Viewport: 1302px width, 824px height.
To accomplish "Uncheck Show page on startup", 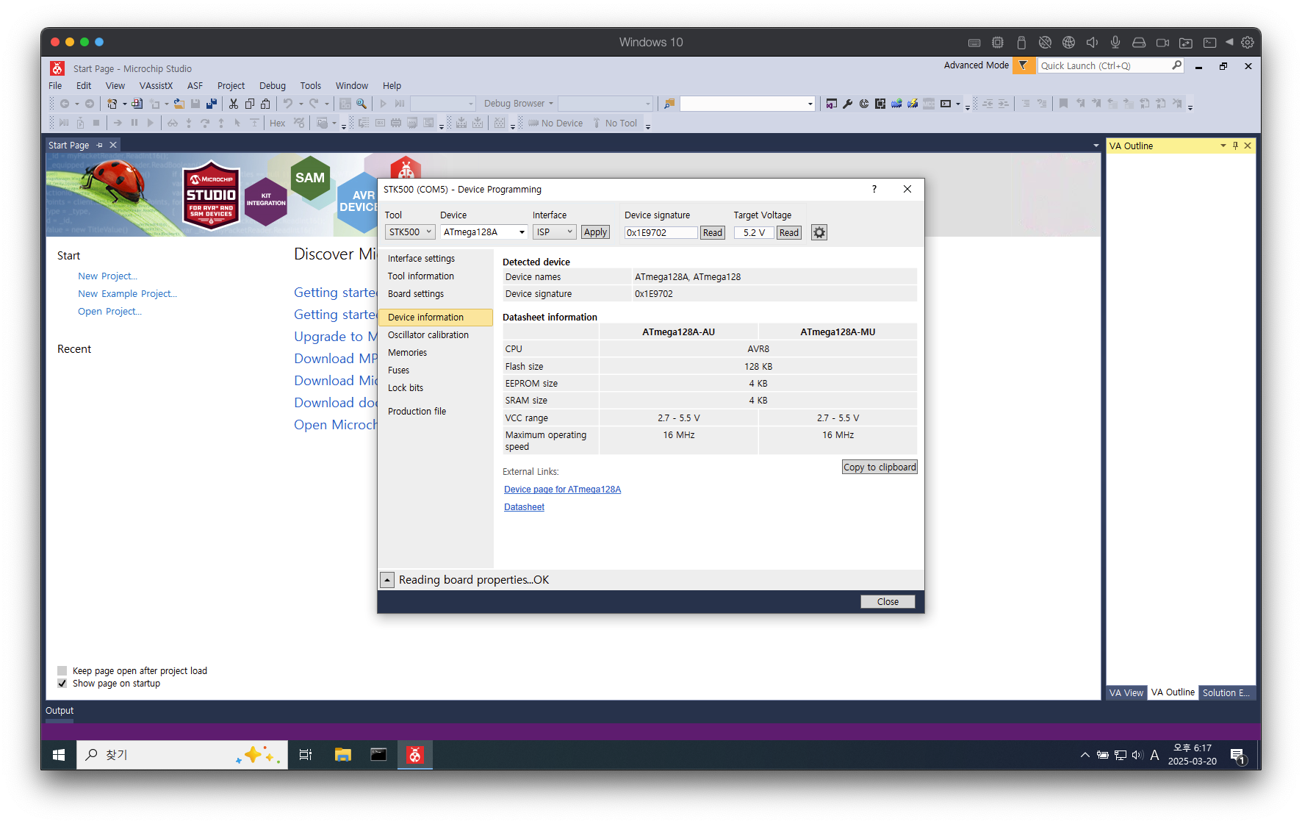I will coord(62,684).
